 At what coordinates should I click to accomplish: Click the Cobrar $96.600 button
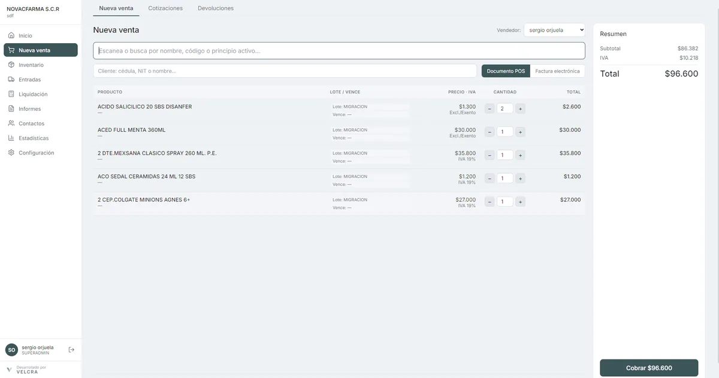coord(649,368)
